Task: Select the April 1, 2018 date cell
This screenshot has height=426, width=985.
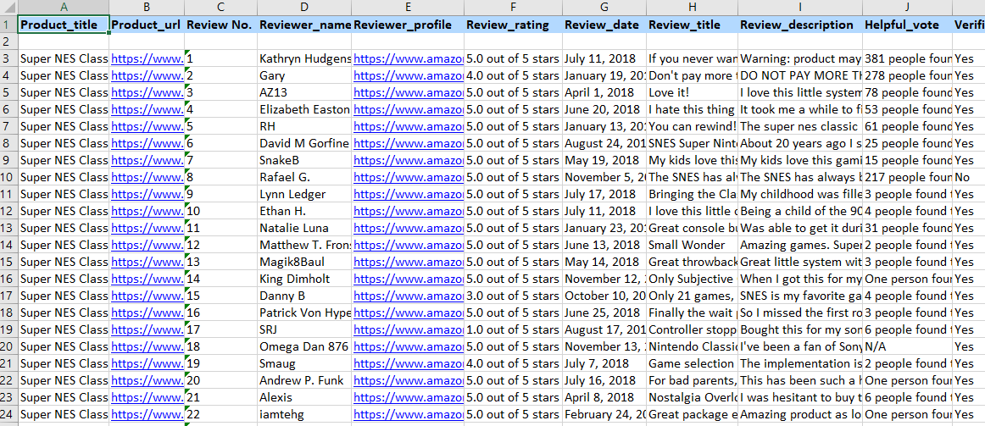Action: point(604,92)
